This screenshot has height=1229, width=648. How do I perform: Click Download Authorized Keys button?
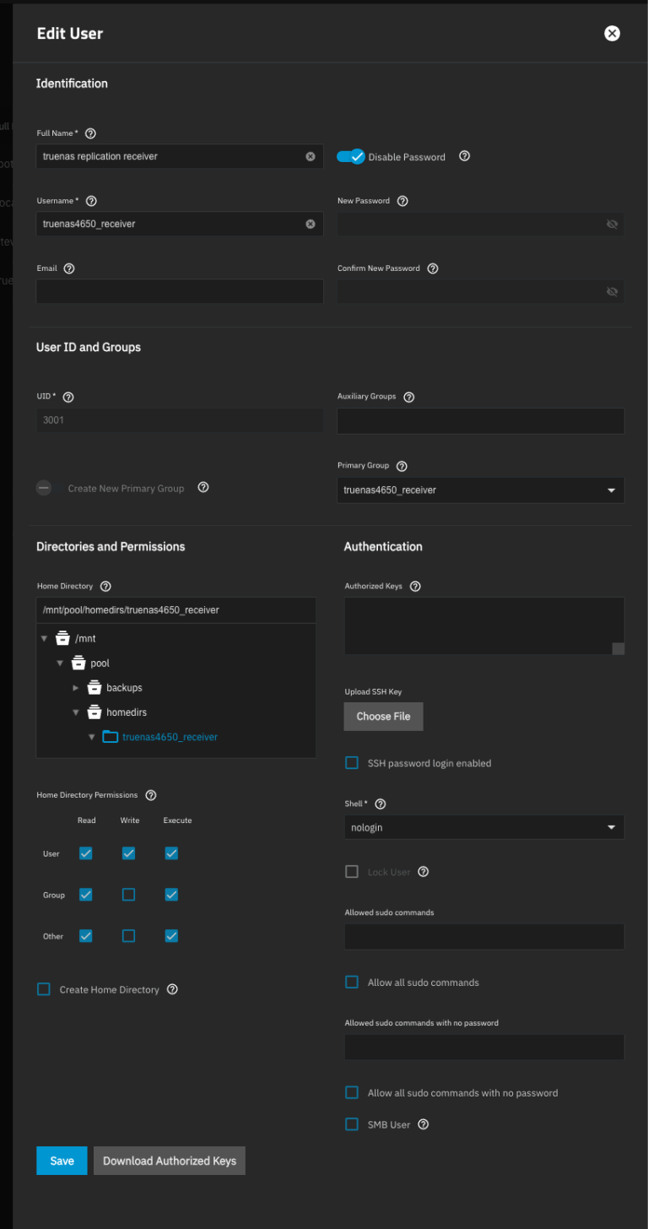point(169,1161)
